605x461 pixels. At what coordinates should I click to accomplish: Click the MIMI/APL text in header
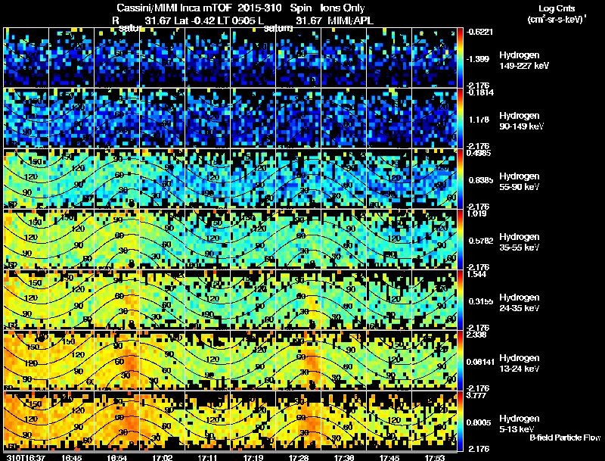[x=350, y=20]
